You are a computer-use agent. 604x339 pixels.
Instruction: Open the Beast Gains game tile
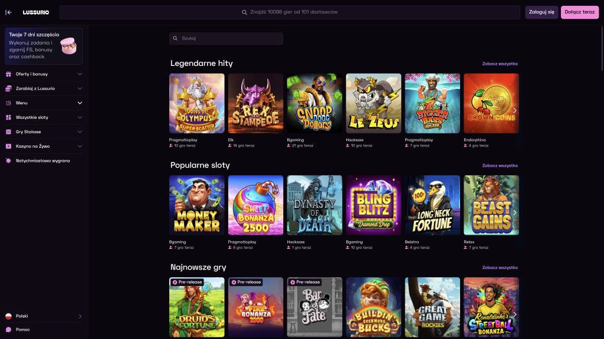point(491,205)
